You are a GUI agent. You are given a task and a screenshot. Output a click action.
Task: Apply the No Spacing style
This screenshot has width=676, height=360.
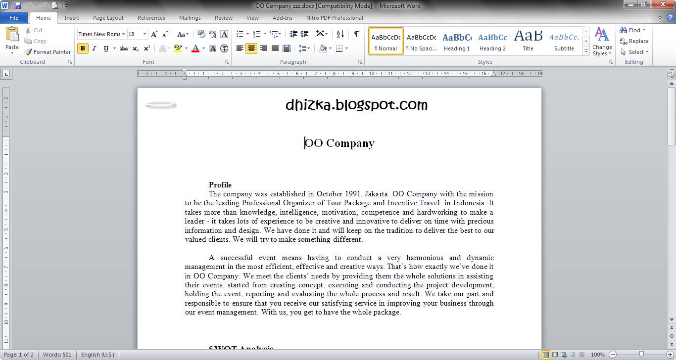[421, 41]
